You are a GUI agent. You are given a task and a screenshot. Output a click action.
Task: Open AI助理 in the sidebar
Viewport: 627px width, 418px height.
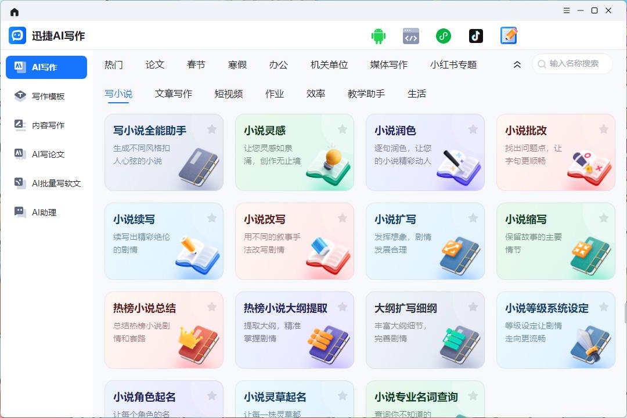tap(46, 212)
